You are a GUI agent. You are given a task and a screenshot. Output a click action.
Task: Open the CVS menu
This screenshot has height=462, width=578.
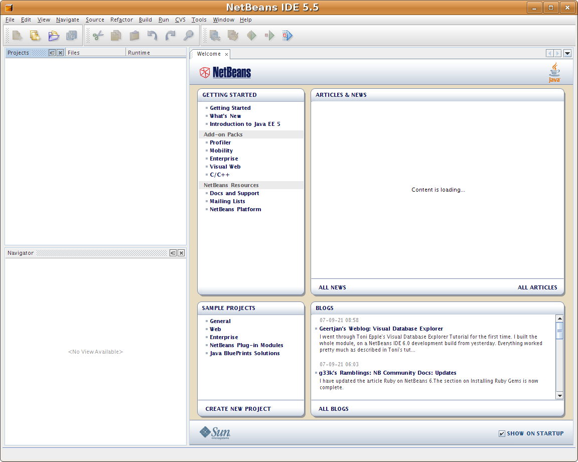click(x=180, y=20)
